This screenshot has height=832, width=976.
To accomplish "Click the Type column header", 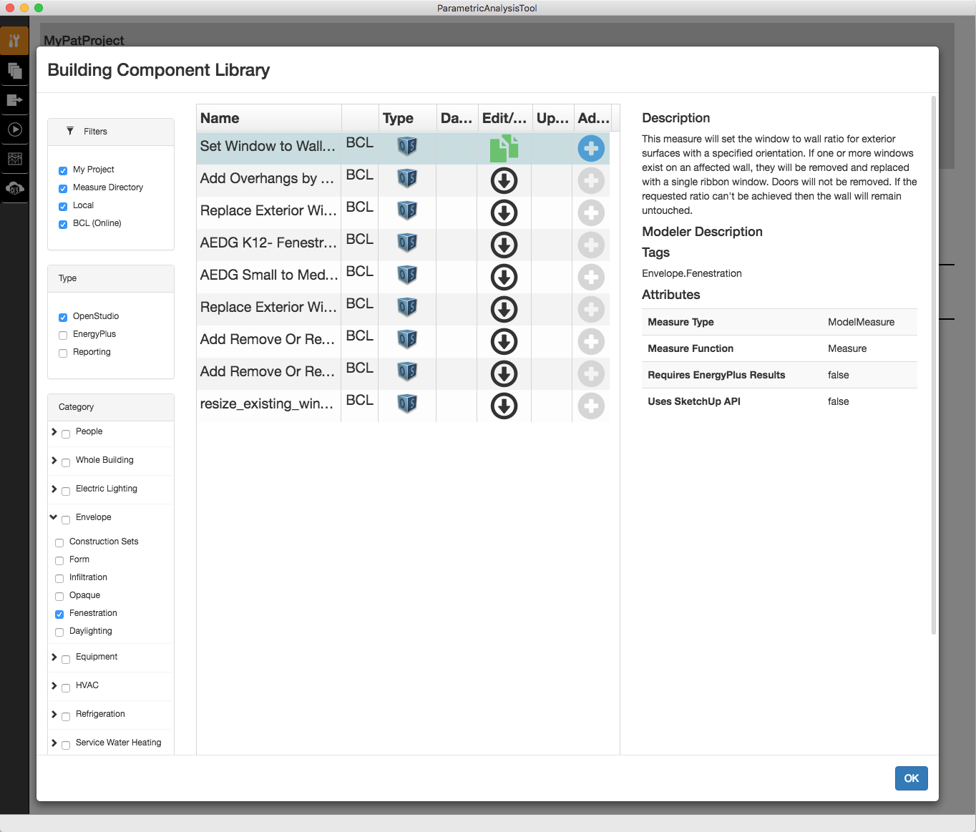I will pyautogui.click(x=398, y=118).
